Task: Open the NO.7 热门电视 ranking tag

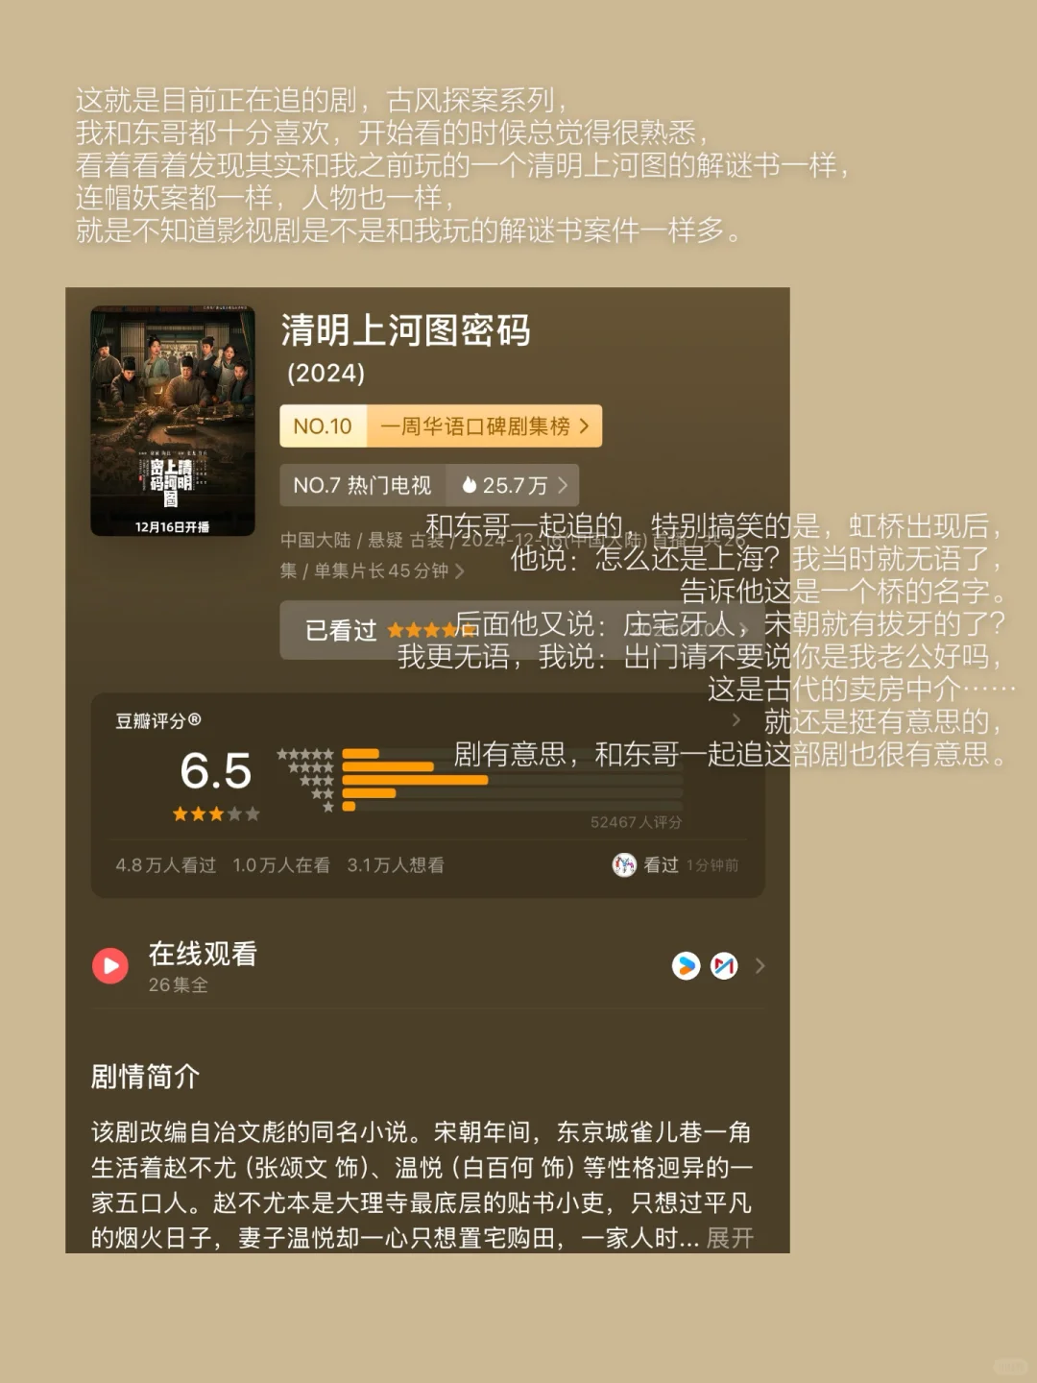Action: click(362, 485)
